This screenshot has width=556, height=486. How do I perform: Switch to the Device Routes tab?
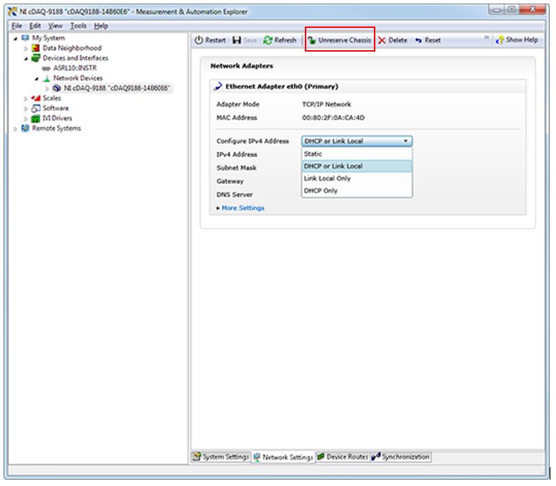click(343, 457)
